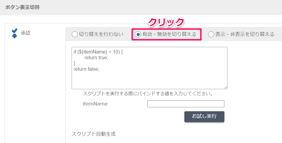This screenshot has height=143, width=282.
Task: Select the 切り替えを行わない radio button
Action: point(75,34)
